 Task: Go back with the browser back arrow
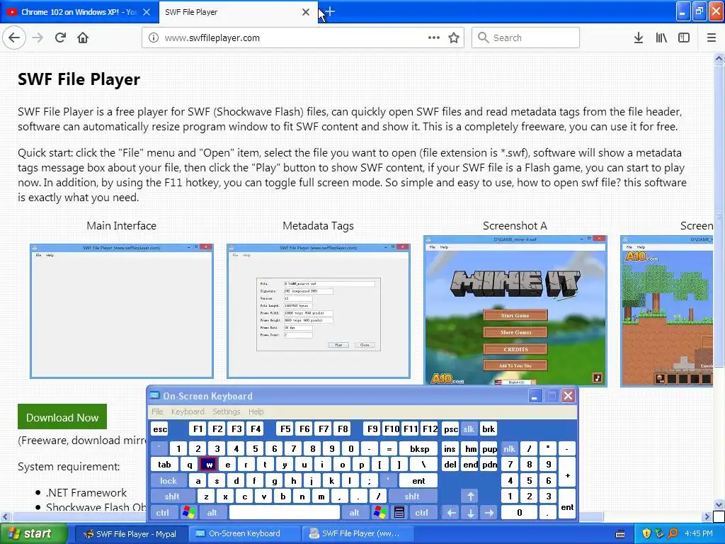coord(14,38)
